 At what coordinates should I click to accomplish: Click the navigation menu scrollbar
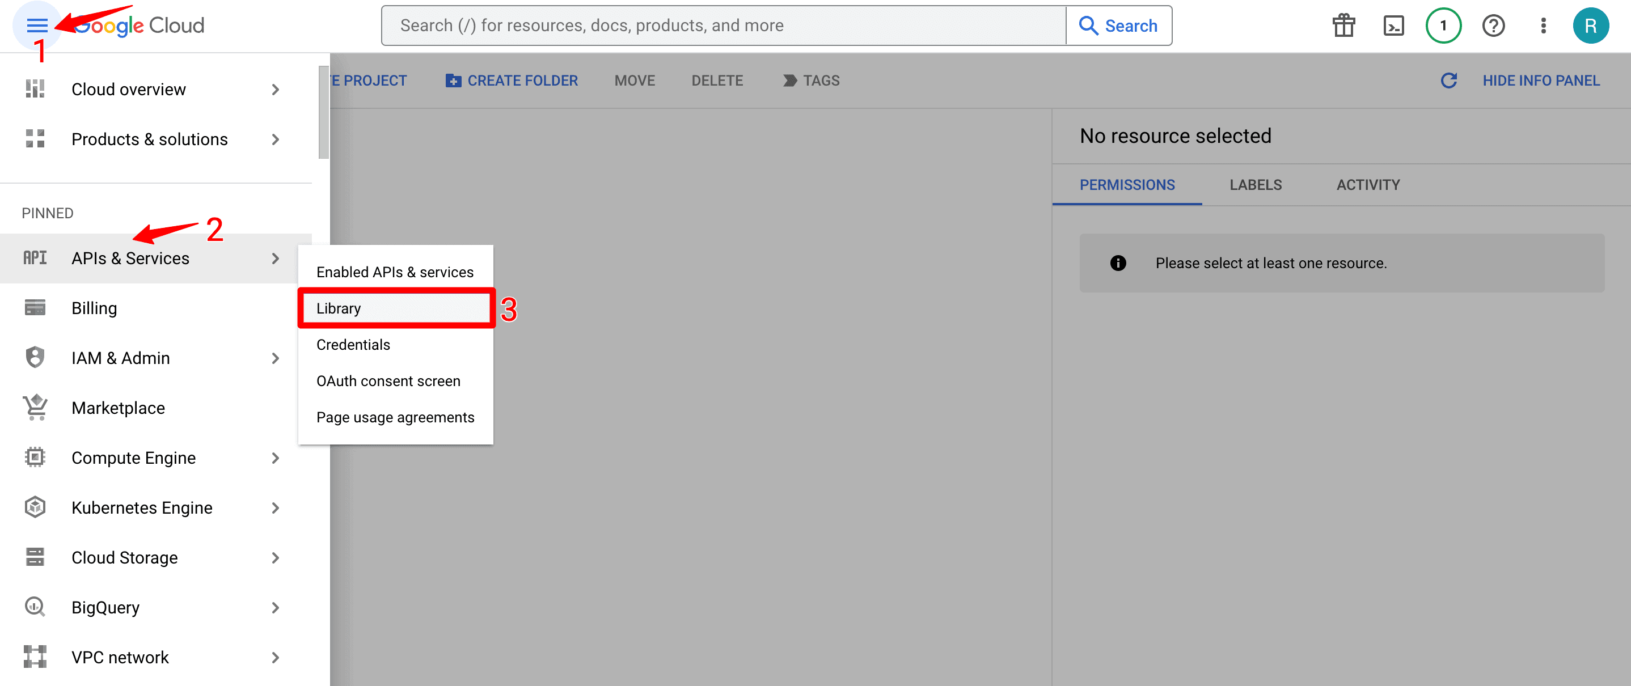click(x=324, y=112)
